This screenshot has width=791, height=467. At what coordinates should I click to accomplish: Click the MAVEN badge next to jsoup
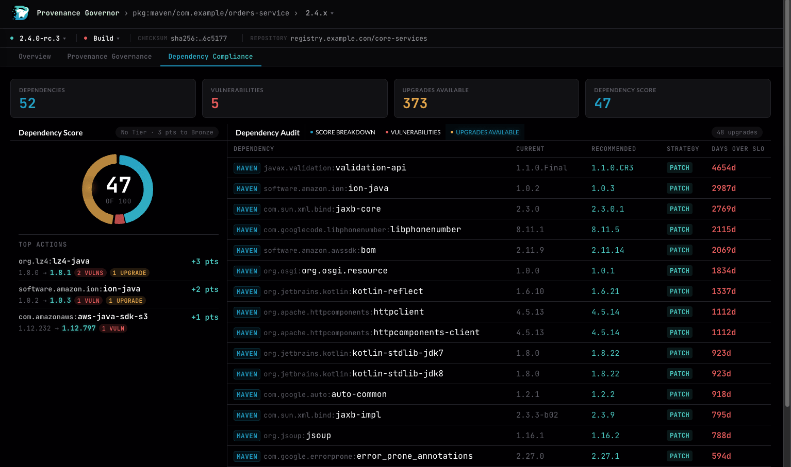click(246, 436)
